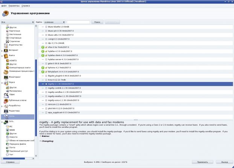Collapse the Сеть category tree arrow
The width and height of the screenshot is (234, 168).
click(x=2, y=122)
